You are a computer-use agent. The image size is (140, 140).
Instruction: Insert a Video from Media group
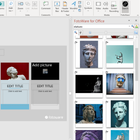click(x=98, y=7)
